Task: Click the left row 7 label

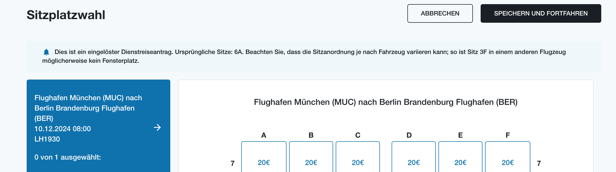Action: click(x=232, y=163)
